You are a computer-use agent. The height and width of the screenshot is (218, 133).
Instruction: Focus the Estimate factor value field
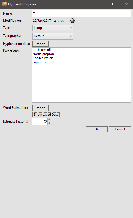click(40, 122)
